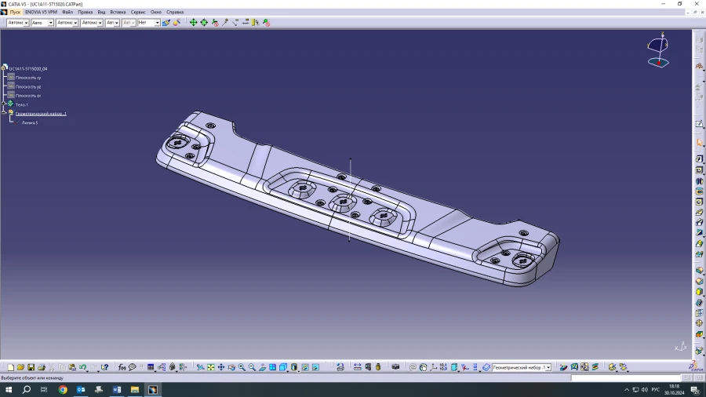Open the 'Нет' dropdown in graphic properties toolbar
This screenshot has height=397, width=706.
pos(157,23)
